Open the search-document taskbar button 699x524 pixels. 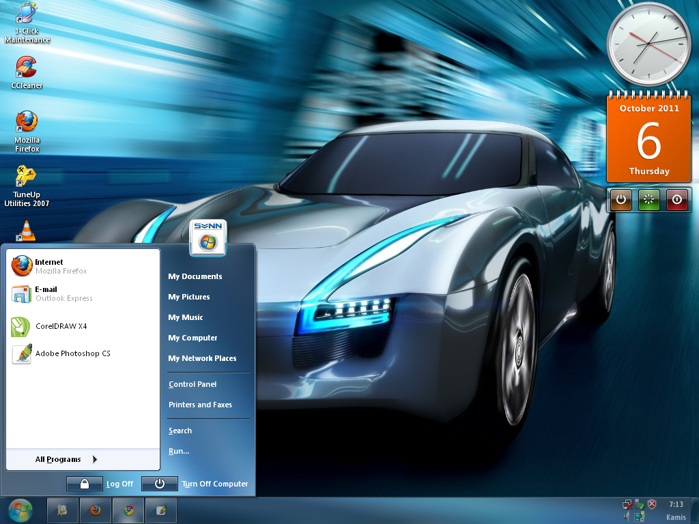pos(63,510)
